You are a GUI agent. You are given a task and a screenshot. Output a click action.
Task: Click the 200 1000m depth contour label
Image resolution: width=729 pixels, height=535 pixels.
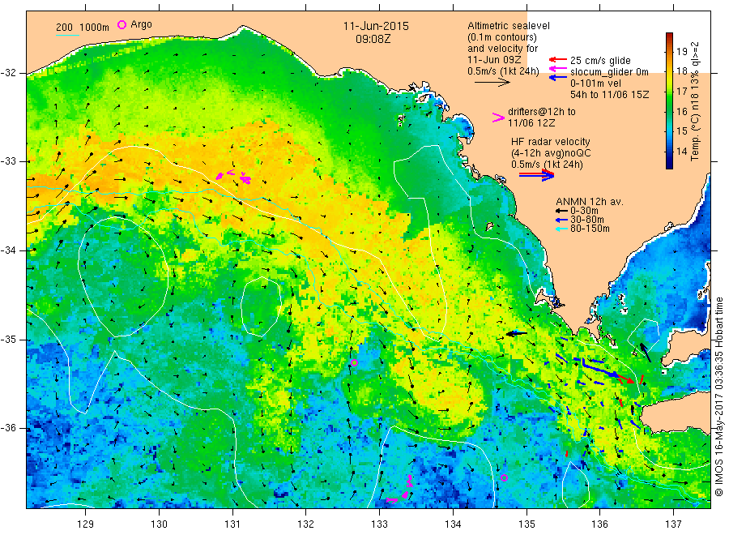(83, 28)
